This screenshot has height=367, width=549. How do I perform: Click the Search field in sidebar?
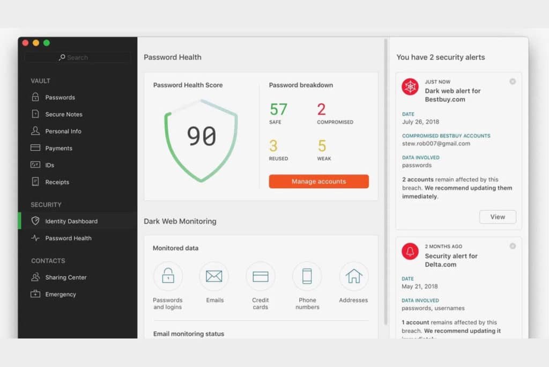78,57
